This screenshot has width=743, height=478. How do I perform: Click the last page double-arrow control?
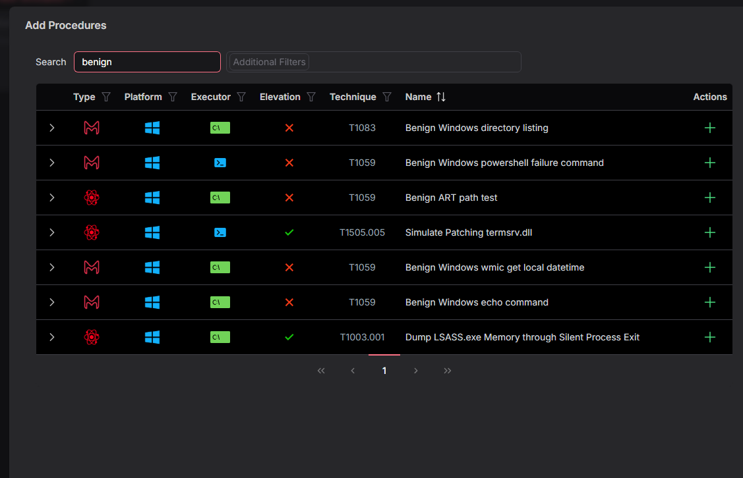[448, 371]
